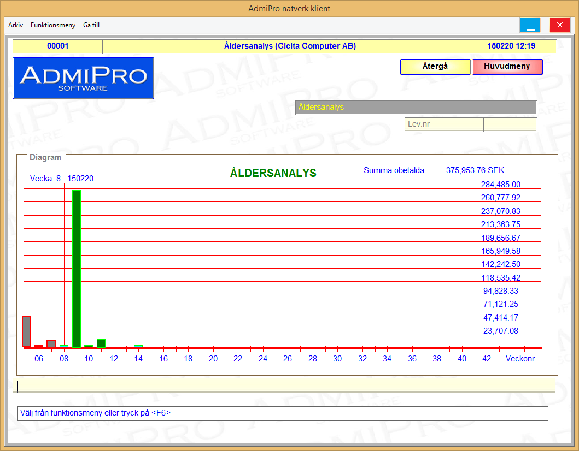Click the small light green bar at week 14
This screenshot has width=579, height=451.
138,346
